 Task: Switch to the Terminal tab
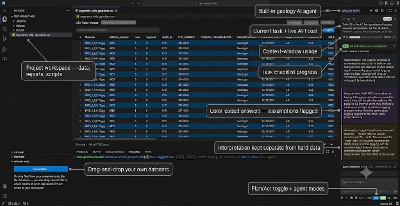click(x=134, y=152)
